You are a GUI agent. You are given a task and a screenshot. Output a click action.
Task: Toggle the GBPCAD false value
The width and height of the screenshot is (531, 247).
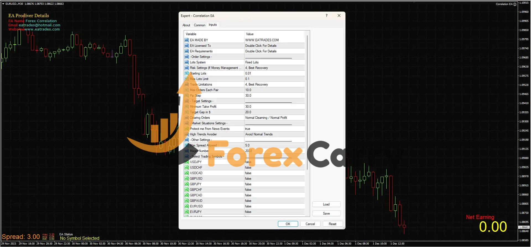(x=274, y=195)
